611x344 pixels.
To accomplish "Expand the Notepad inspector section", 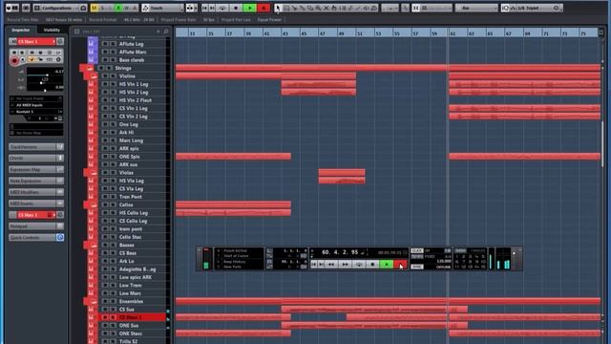I will click(x=36, y=226).
